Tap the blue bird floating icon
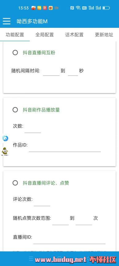Viewport: 119px width, 266px height. (5, 139)
